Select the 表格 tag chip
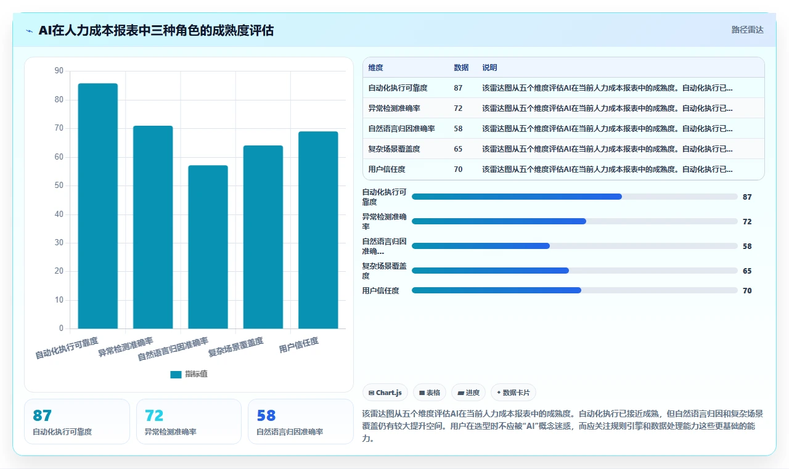This screenshot has height=469, width=789. [x=430, y=393]
